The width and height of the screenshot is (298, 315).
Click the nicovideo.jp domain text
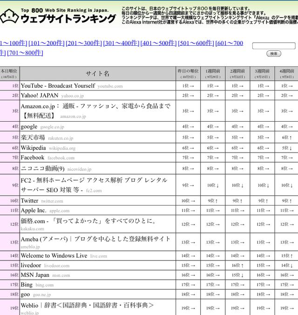click(79, 169)
